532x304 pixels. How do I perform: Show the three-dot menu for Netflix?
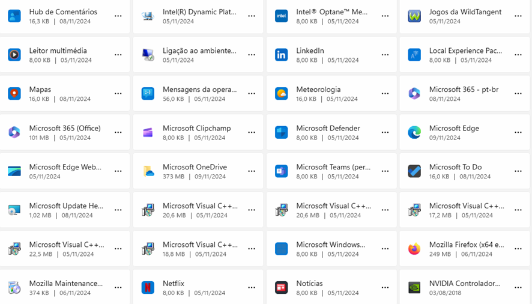252,287
